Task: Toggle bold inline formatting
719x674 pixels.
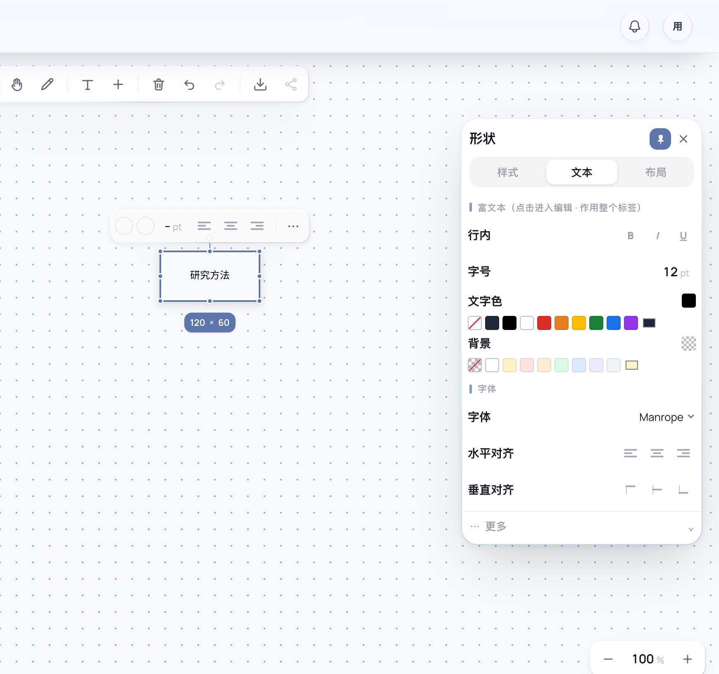Action: click(x=631, y=236)
